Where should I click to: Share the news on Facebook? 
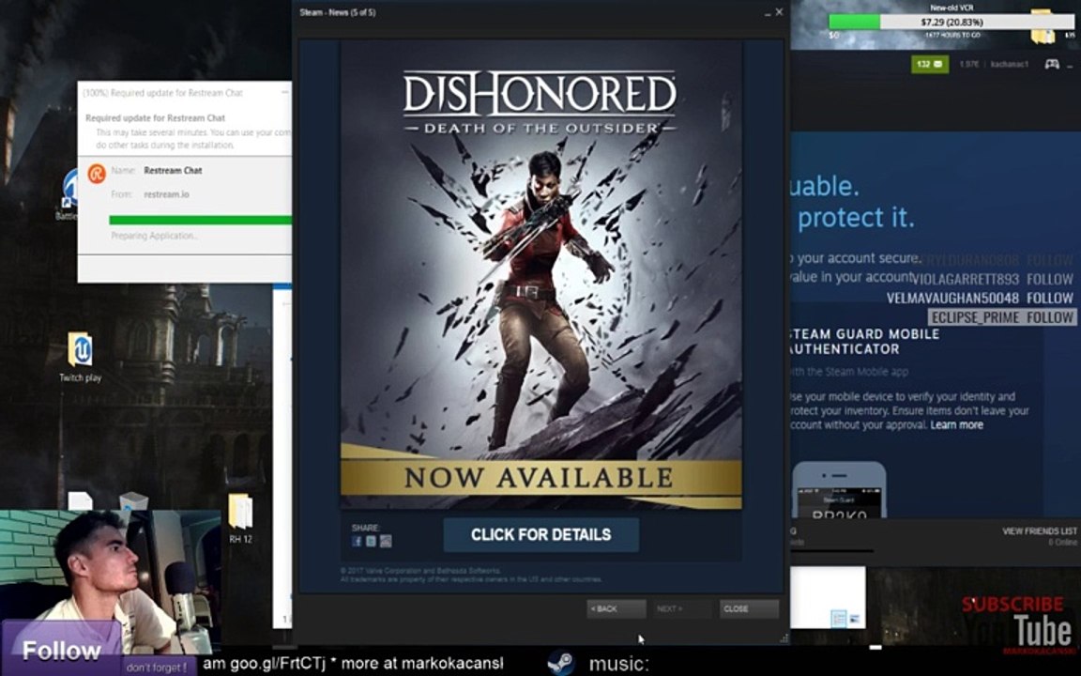click(357, 542)
